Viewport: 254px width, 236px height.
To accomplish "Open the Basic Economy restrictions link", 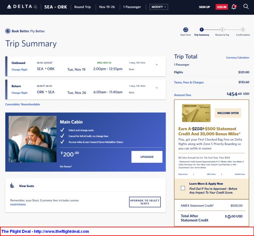I will click(x=18, y=205).
